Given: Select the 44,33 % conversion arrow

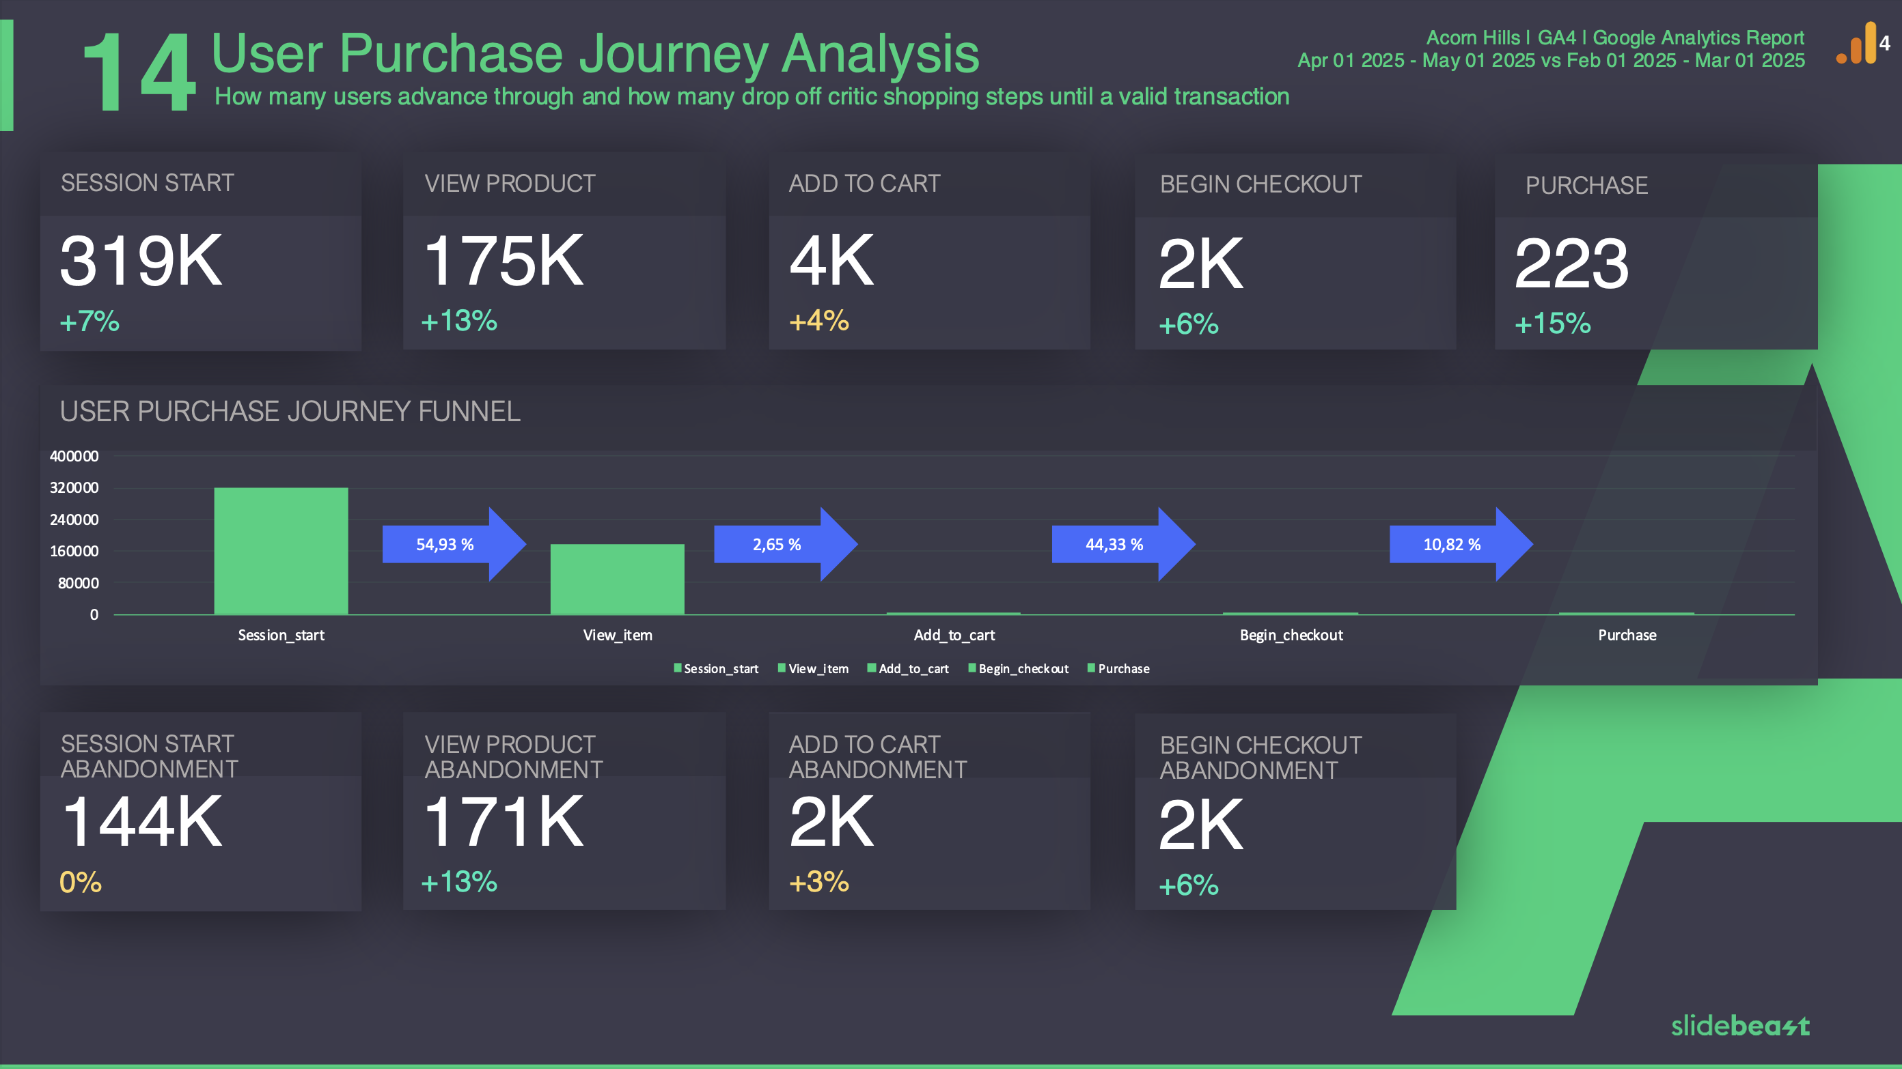Looking at the screenshot, I should click(1123, 545).
